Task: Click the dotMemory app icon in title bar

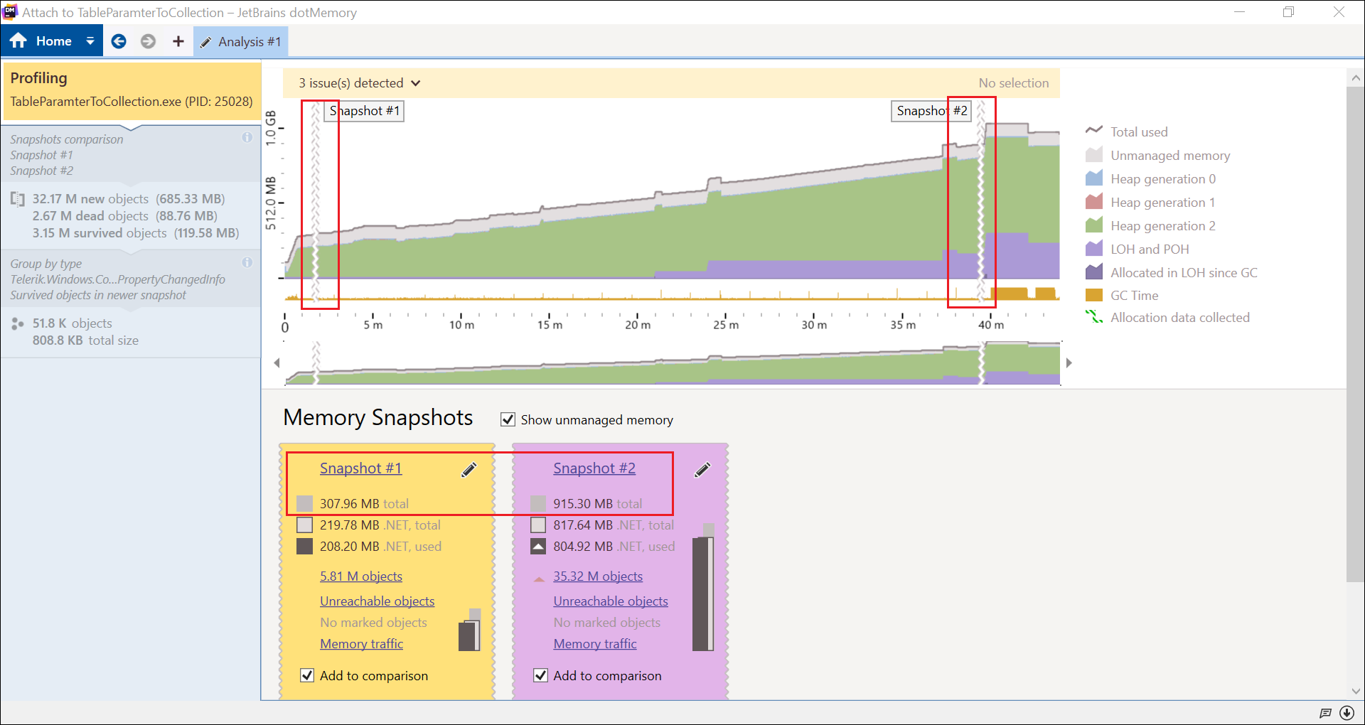Action: tap(11, 12)
